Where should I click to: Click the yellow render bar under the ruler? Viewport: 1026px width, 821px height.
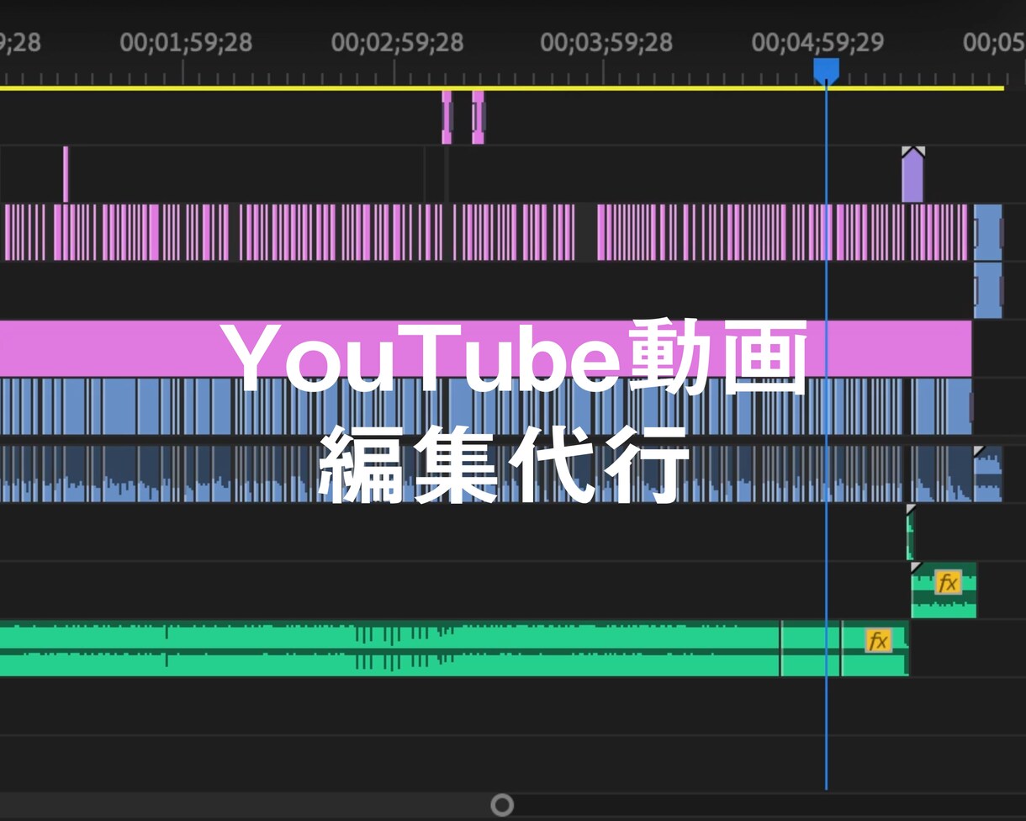(502, 87)
